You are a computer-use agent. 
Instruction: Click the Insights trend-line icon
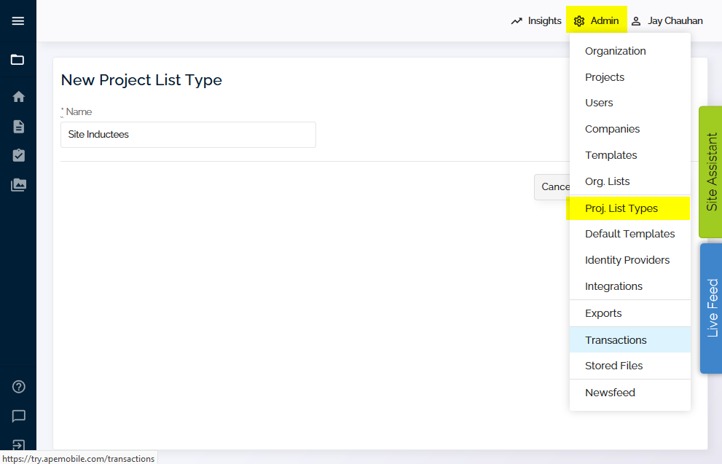pos(517,21)
